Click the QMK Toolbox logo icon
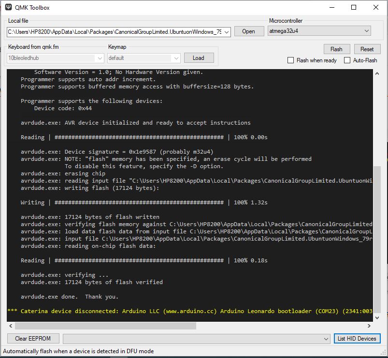388x358 pixels. (x=8, y=7)
